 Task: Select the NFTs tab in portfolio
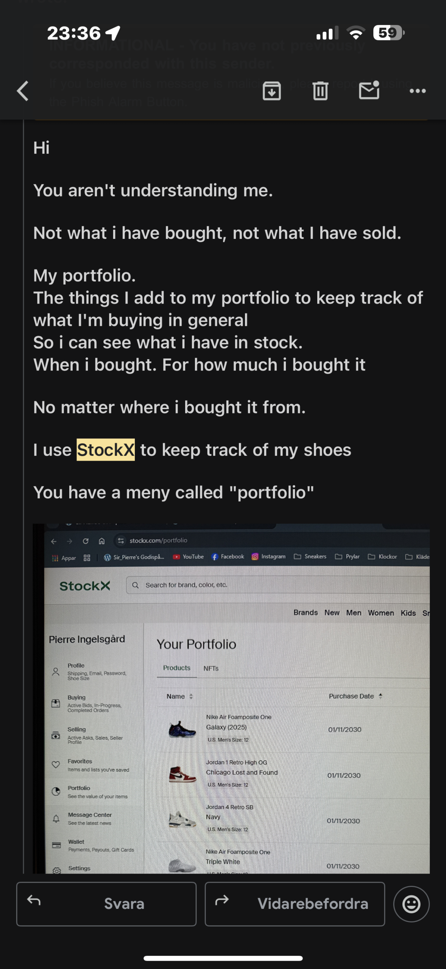tap(211, 668)
